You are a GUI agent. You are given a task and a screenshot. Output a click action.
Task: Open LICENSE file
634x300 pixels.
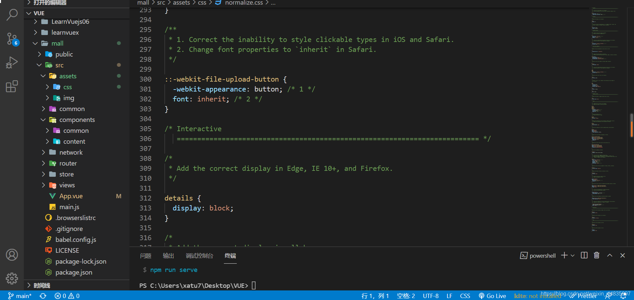[77, 250]
